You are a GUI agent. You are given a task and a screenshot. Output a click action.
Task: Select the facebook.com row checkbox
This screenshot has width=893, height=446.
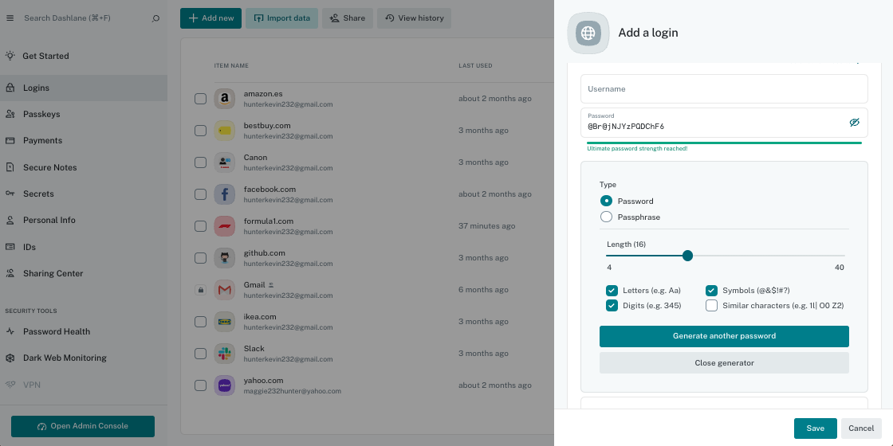[200, 194]
